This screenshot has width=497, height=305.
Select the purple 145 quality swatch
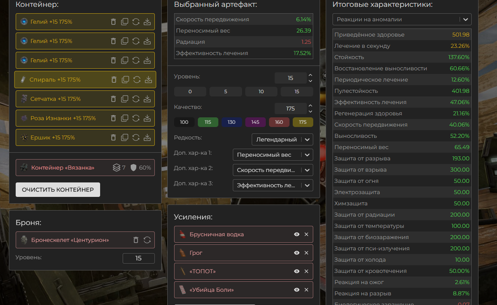pyautogui.click(x=255, y=122)
